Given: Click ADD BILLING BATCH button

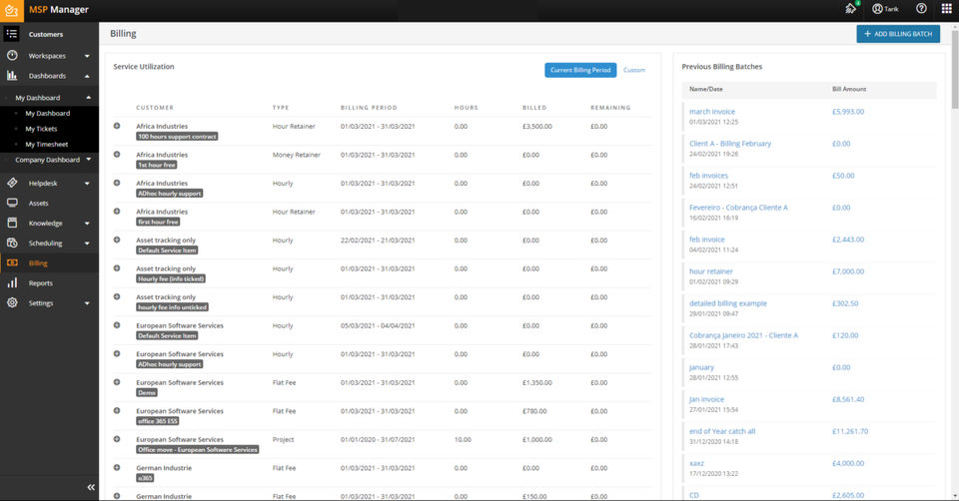Looking at the screenshot, I should pyautogui.click(x=898, y=34).
